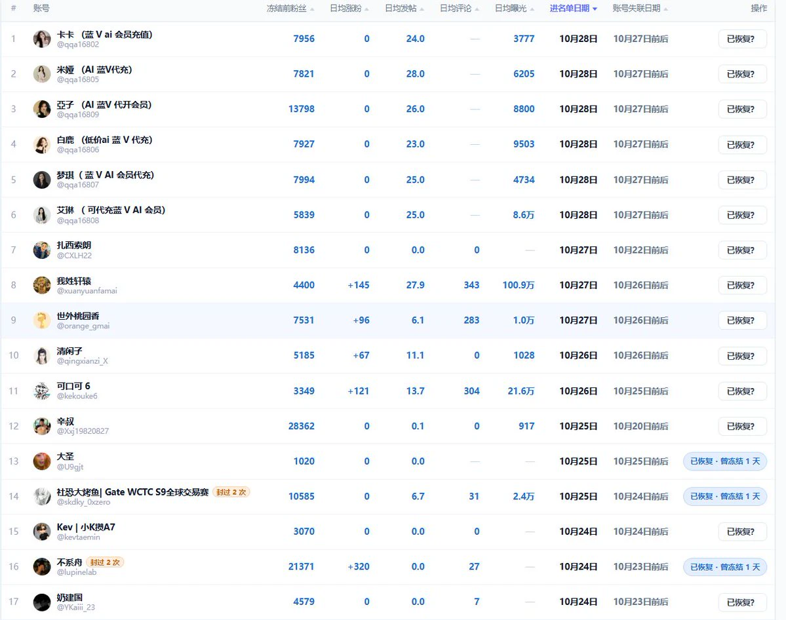Select the avatar of 我姓轩辕
Viewport: 786px width, 620px height.
coord(42,284)
